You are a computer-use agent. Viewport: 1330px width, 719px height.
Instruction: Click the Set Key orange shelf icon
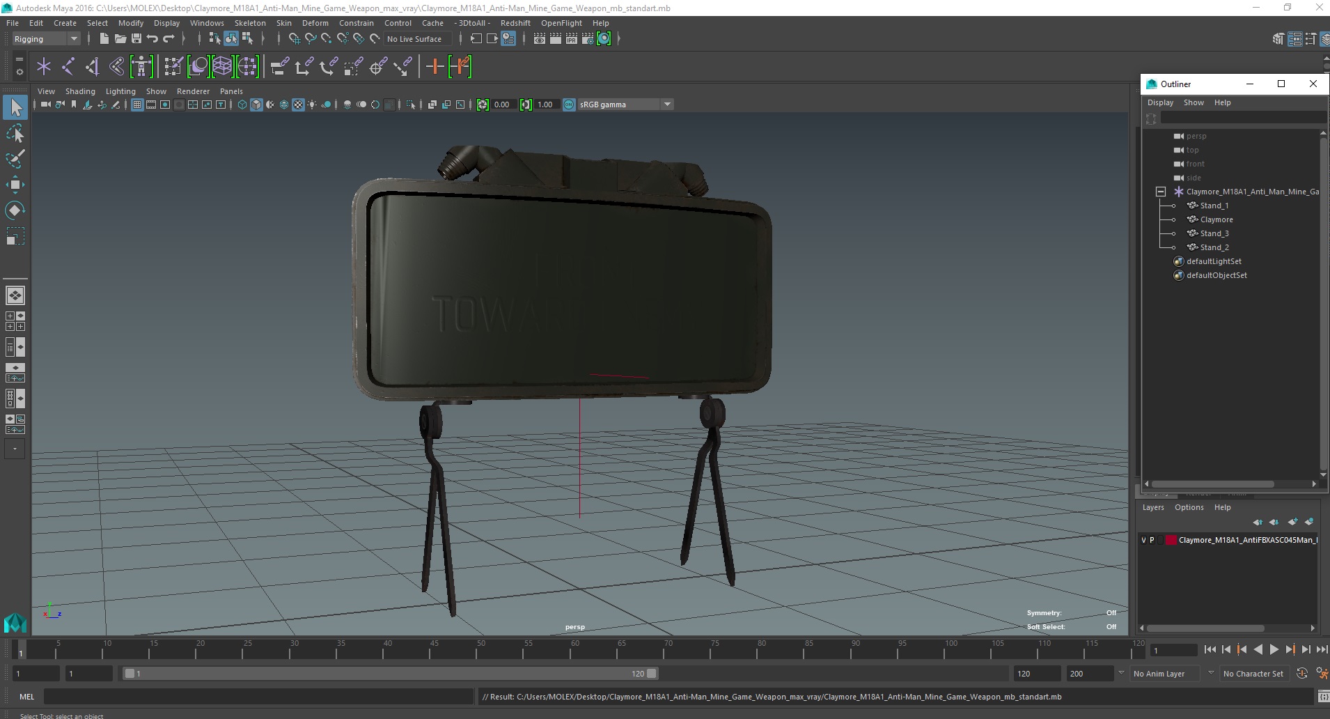point(435,67)
